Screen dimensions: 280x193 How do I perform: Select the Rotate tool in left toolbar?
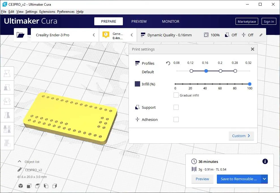pos(7,101)
